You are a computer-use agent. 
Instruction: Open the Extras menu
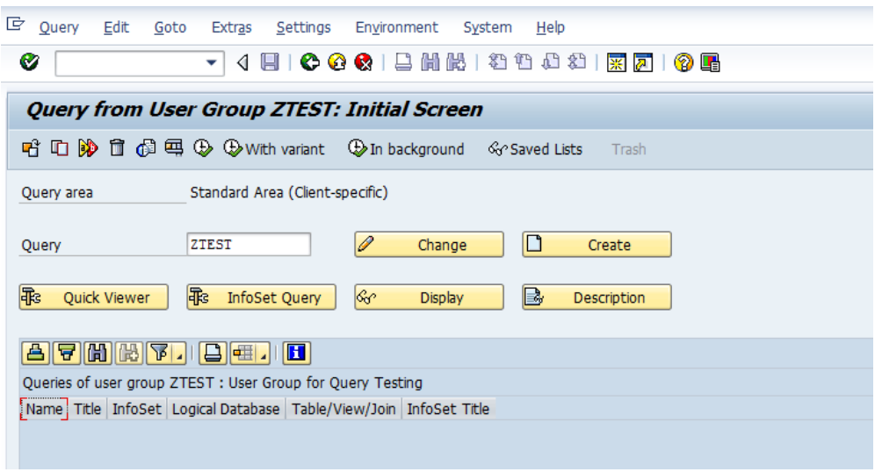(x=231, y=27)
